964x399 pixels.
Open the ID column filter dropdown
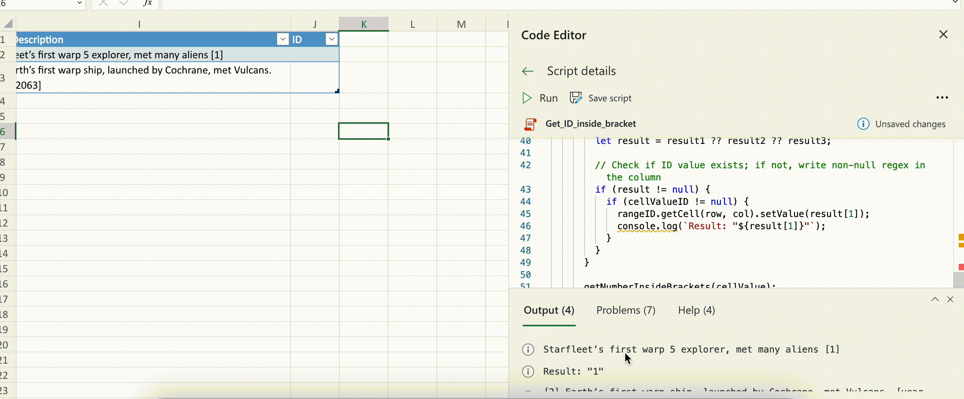[x=331, y=39]
